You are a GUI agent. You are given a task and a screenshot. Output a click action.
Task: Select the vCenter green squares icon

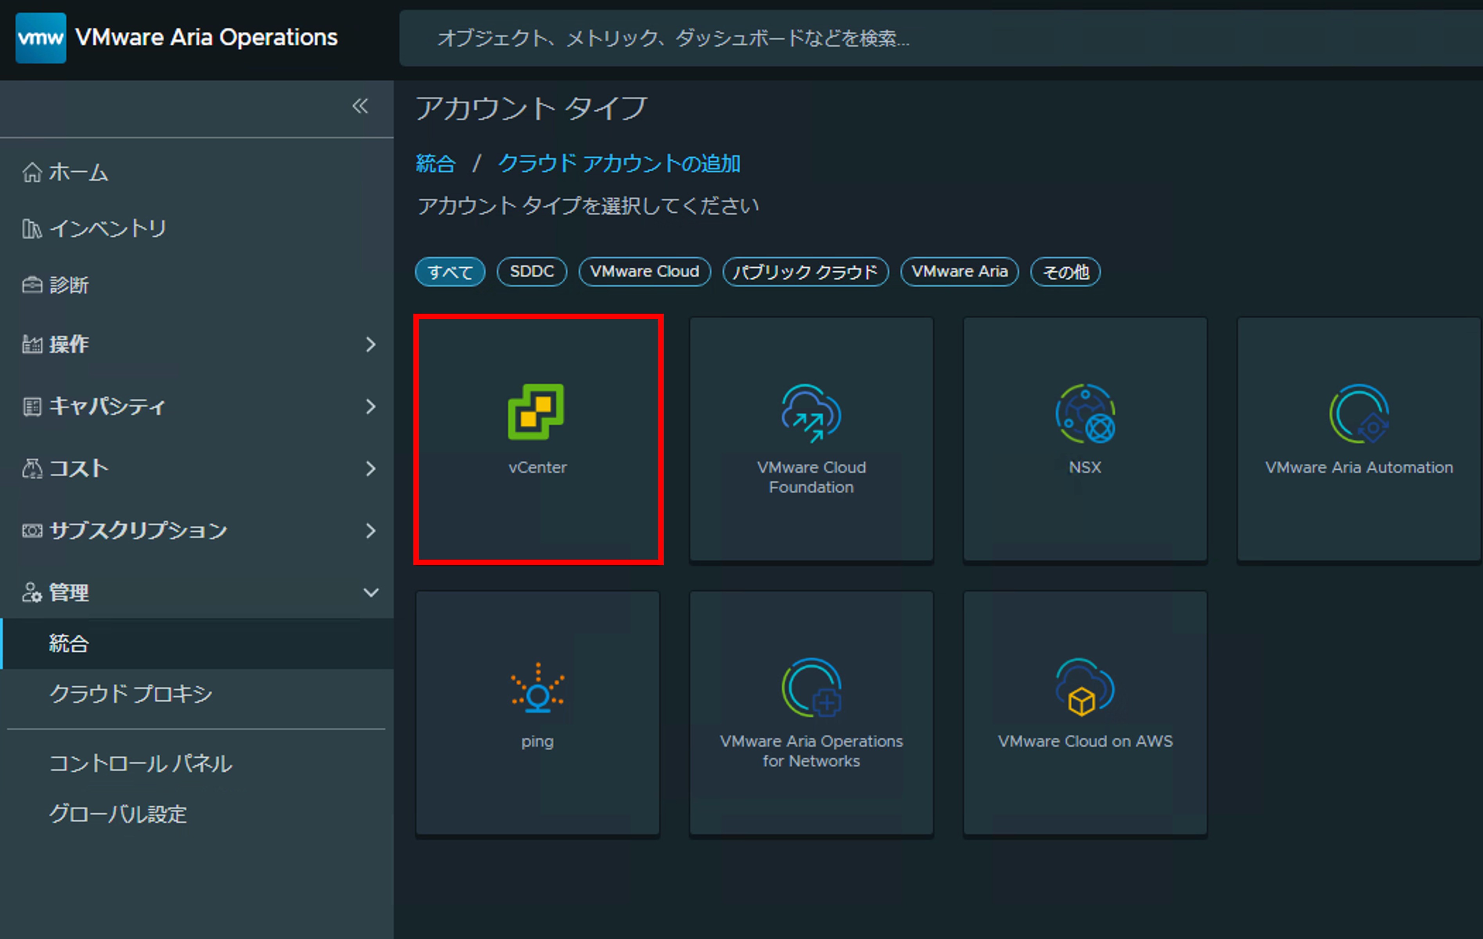pyautogui.click(x=537, y=412)
